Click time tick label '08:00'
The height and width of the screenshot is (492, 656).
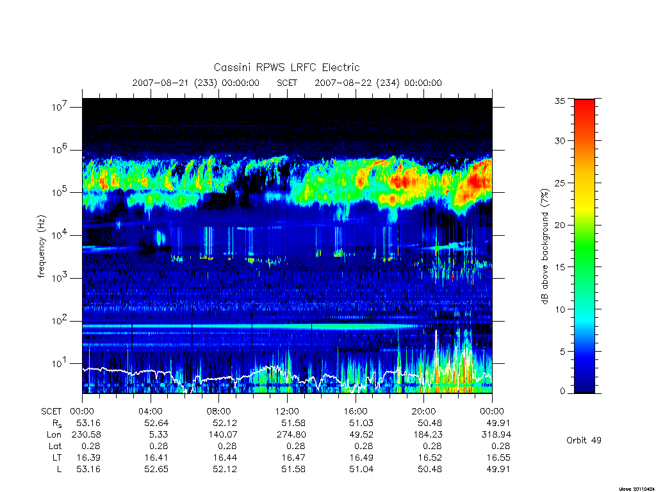tap(219, 411)
